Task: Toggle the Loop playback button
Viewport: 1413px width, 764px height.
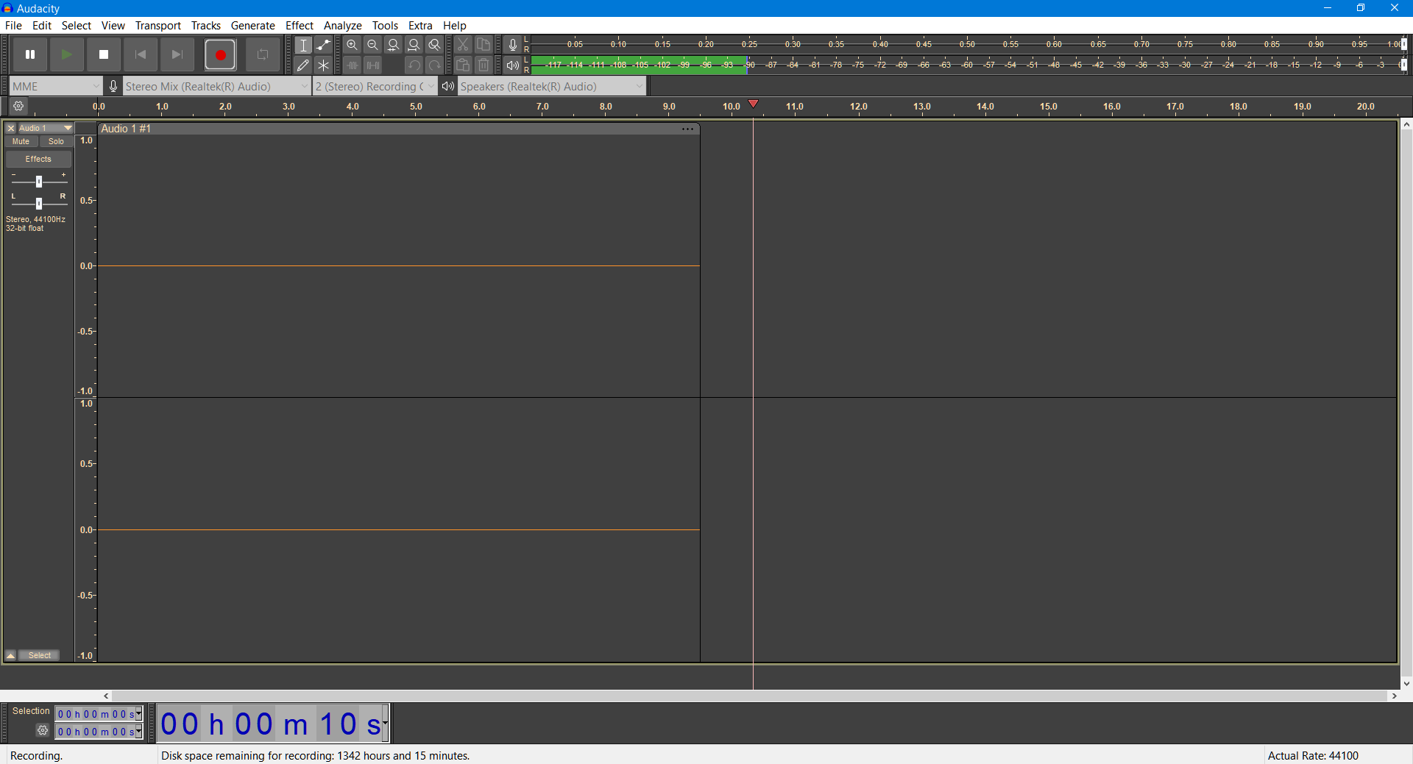Action: click(x=263, y=54)
